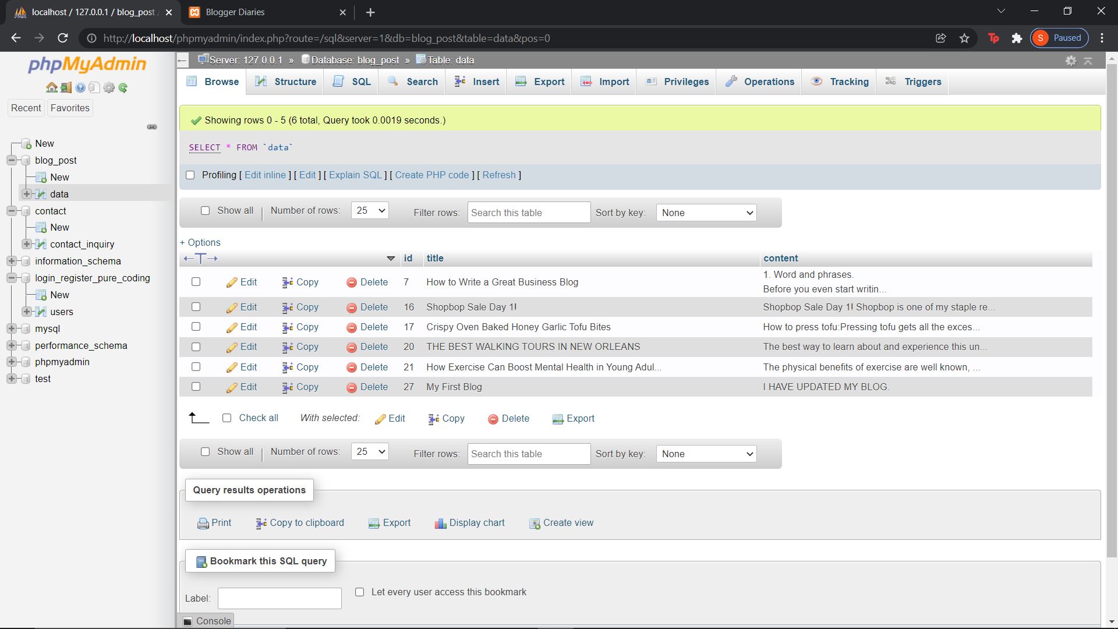Screen dimensions: 1118x629
Task: Open top Sort by key dropdown
Action: [x=706, y=213]
